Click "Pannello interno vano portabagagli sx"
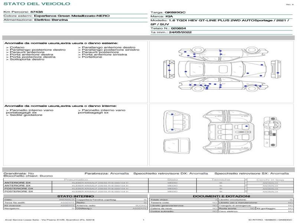Screen dimensions: 297x223 click(x=102, y=111)
